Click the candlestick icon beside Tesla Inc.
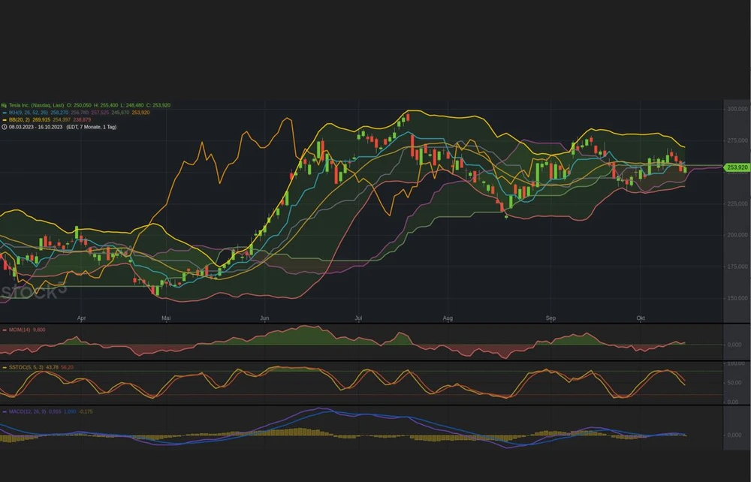 [4, 105]
